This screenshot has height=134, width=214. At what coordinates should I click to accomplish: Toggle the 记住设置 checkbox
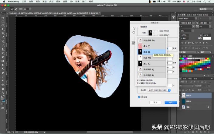click(139, 97)
